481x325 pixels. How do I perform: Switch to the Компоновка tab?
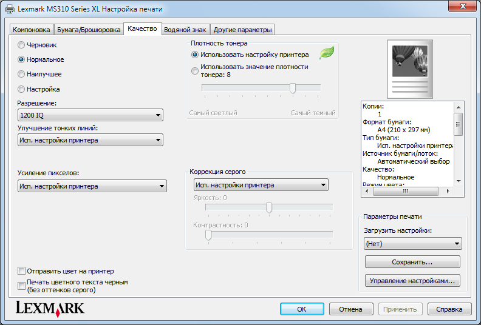point(32,30)
